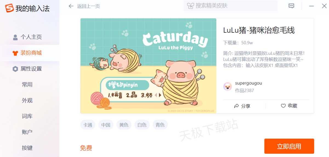Open 按键 settings page
This screenshot has height=157, width=329.
pyautogui.click(x=27, y=148)
